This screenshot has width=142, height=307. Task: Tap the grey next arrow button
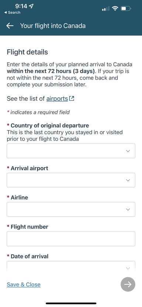(128, 284)
